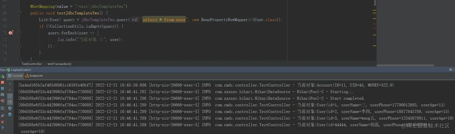Click the User(id=1, userName=三) log line
Image resolution: width=455 pixels, height=134 pixels.
pos(231,105)
